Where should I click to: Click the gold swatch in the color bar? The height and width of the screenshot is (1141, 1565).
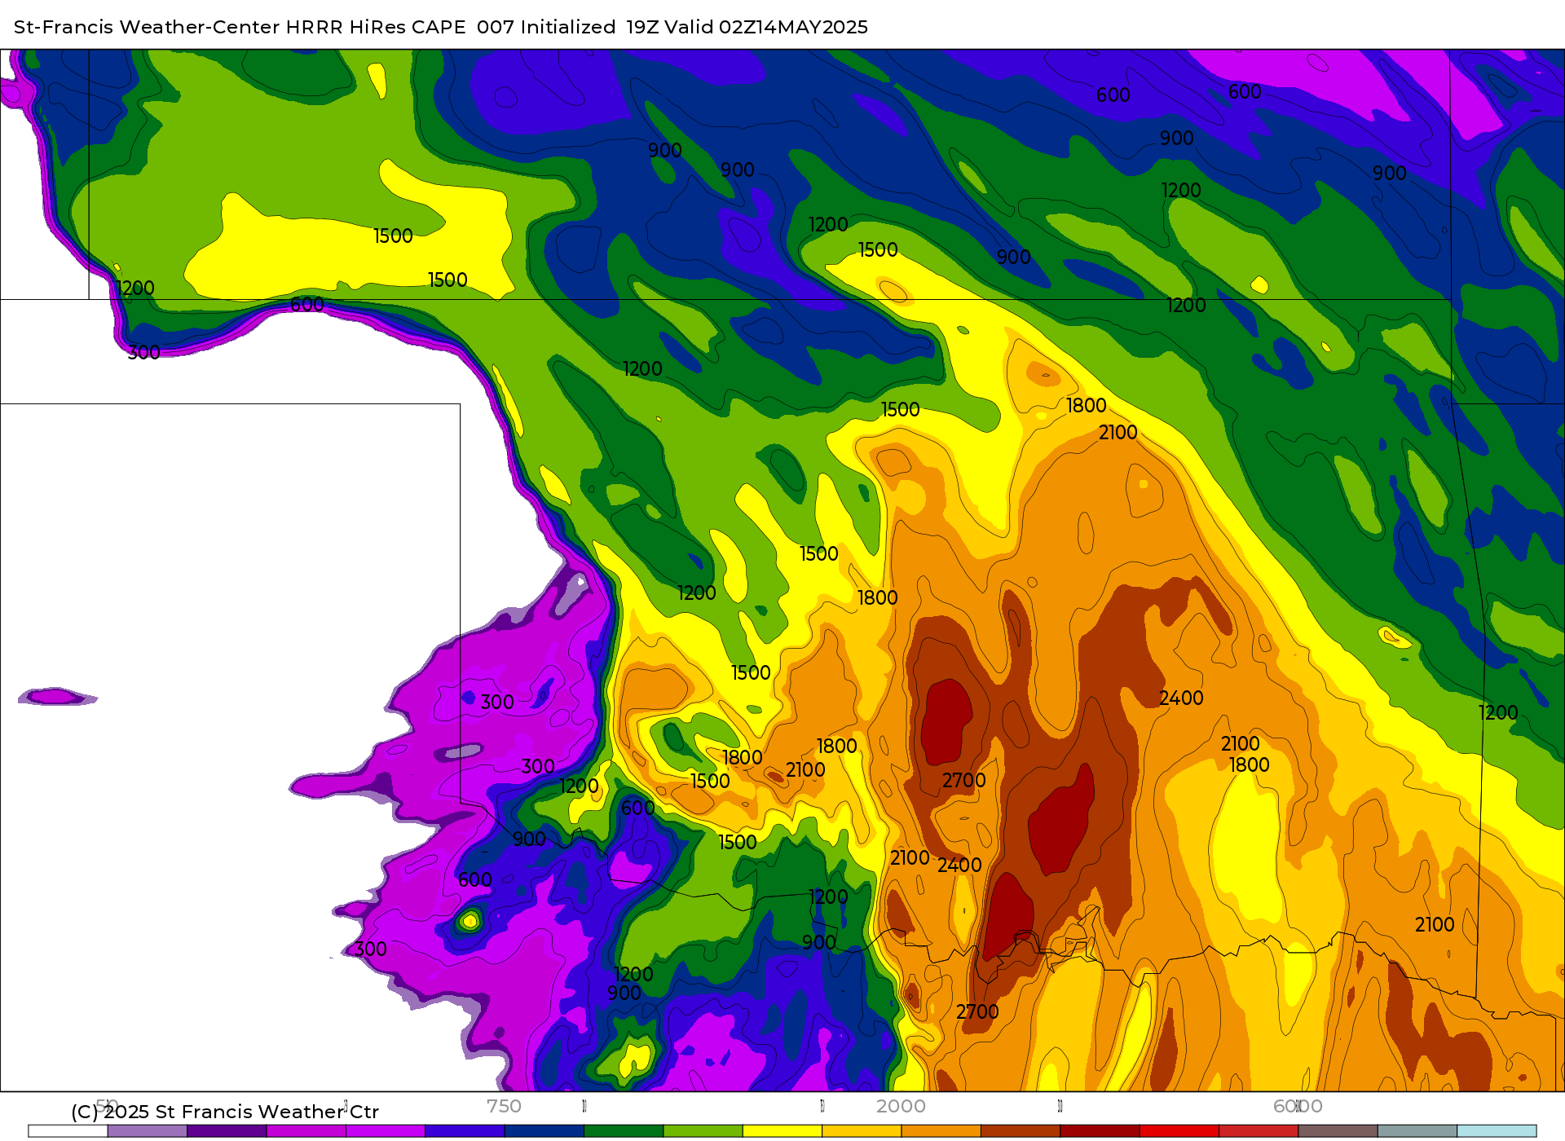(x=862, y=1131)
